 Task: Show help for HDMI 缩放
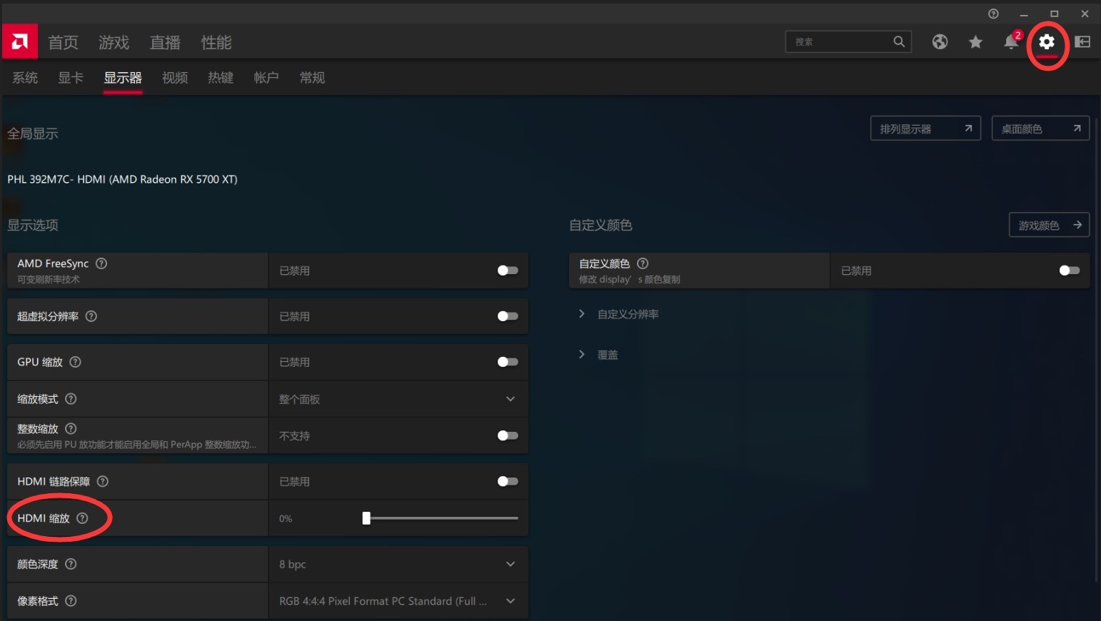[82, 518]
